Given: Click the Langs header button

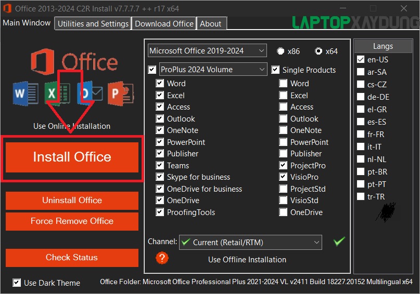Looking at the screenshot, I should (x=383, y=46).
